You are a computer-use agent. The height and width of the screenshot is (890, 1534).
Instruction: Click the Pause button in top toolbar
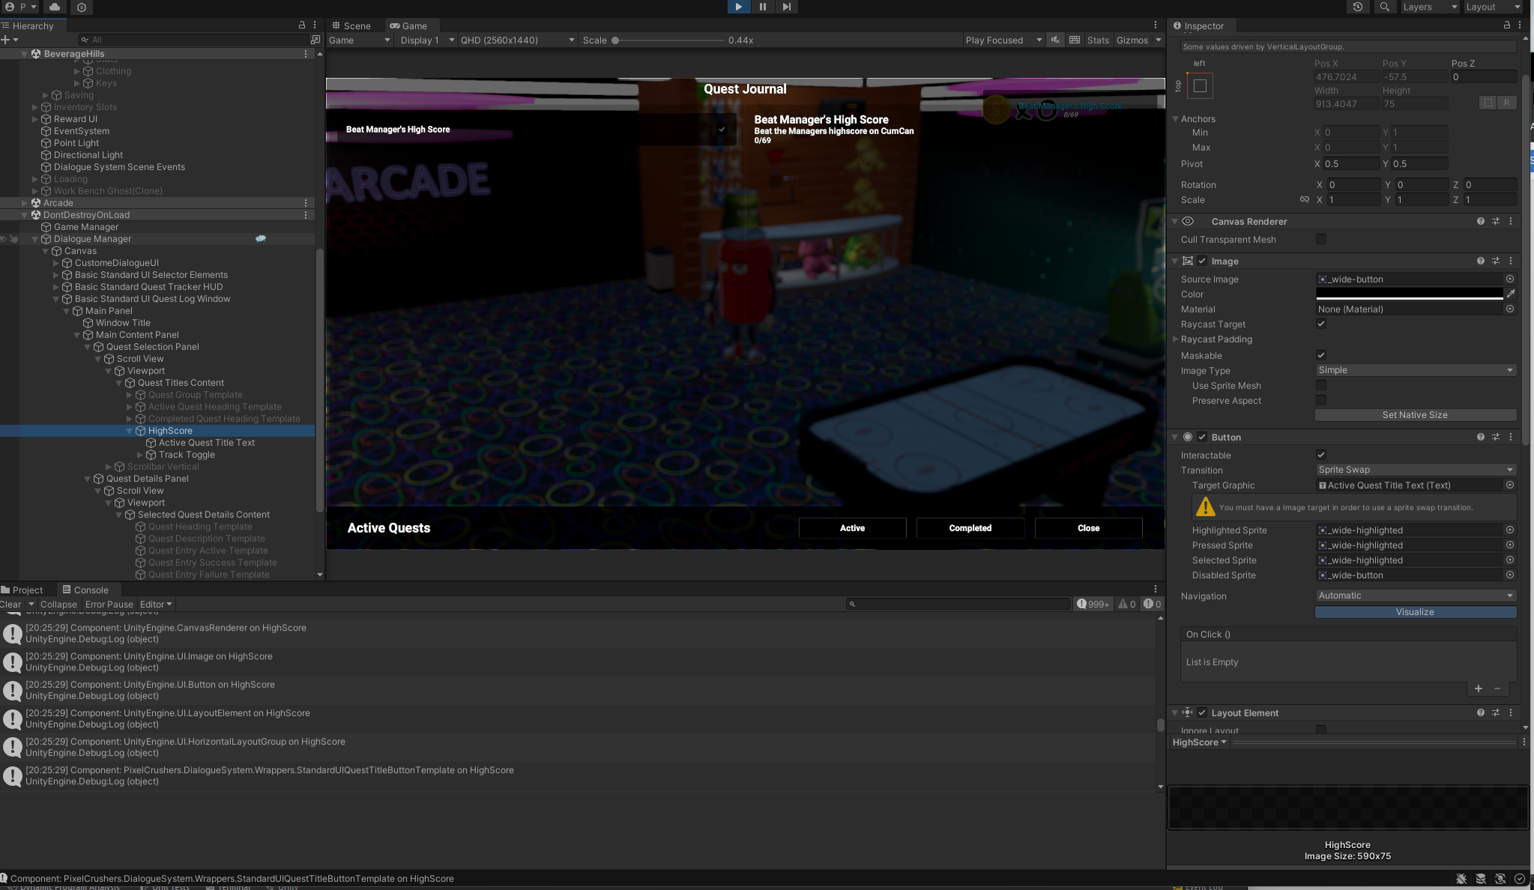(762, 7)
